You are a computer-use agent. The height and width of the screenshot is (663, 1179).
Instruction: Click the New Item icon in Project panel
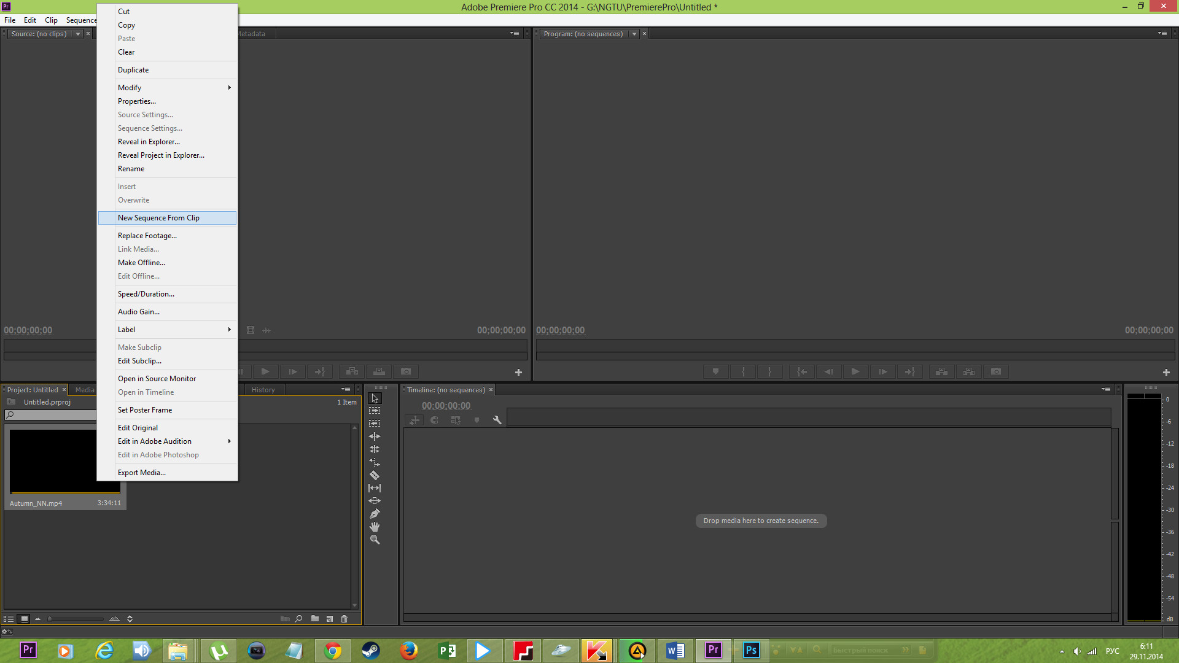coord(330,619)
